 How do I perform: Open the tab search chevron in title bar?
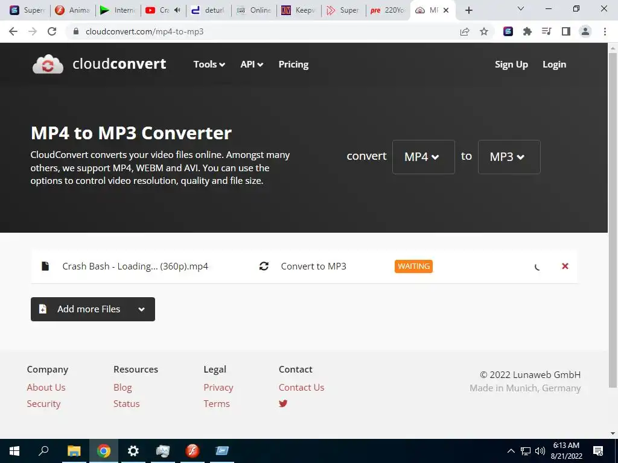click(x=521, y=8)
